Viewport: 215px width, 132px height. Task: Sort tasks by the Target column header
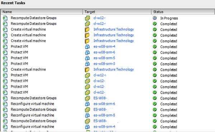(117, 12)
